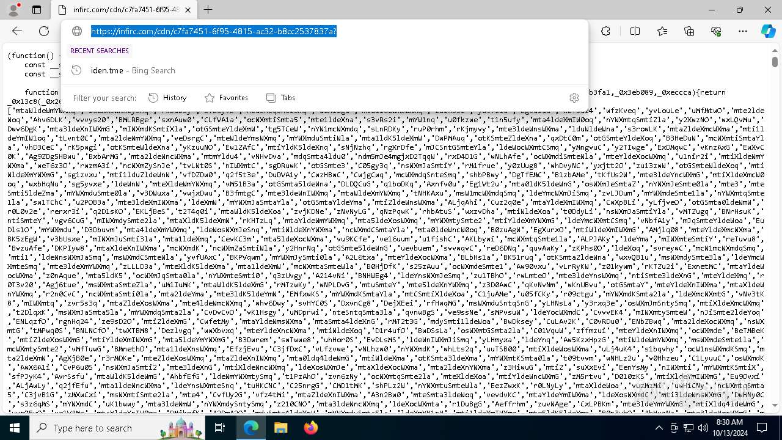Screen dimensions: 782x440
Task: Click the page scrollbar down arrow
Action: coord(775,405)
